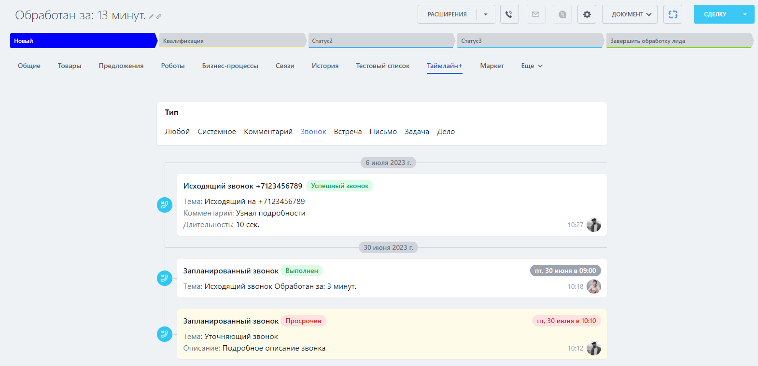Image resolution: width=758 pixels, height=366 pixels.
Task: Click text Длительность: 10 сек.
Action: (221, 225)
